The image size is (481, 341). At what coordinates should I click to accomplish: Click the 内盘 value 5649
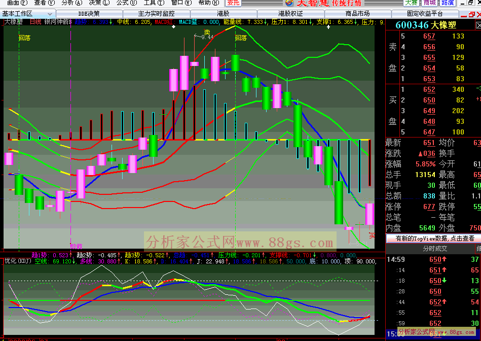(427, 228)
